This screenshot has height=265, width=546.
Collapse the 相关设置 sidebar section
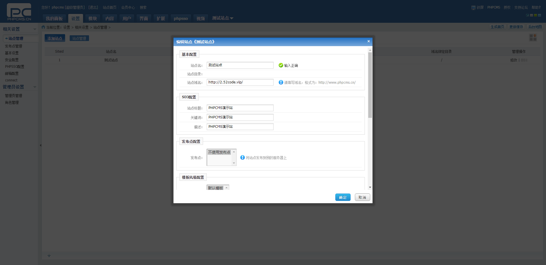(x=35, y=29)
